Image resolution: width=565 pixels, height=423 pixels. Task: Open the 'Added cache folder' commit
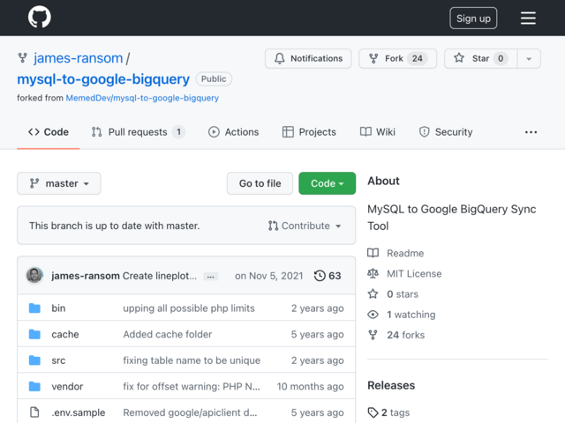point(168,334)
